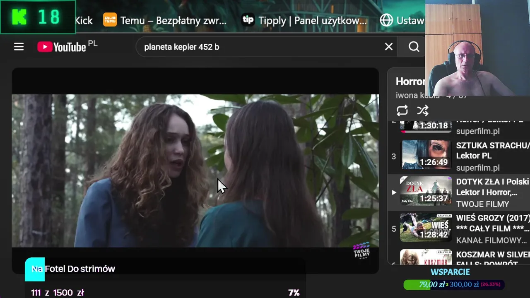Run search with the magnifier button
The height and width of the screenshot is (298, 530).
point(414,47)
